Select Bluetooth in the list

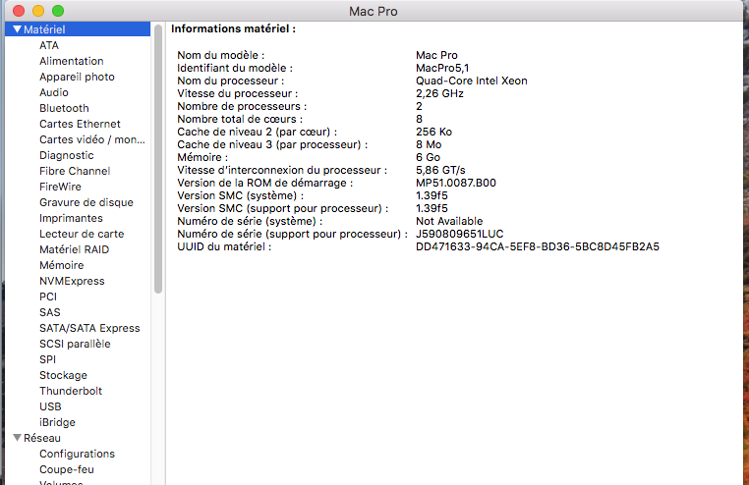click(64, 108)
